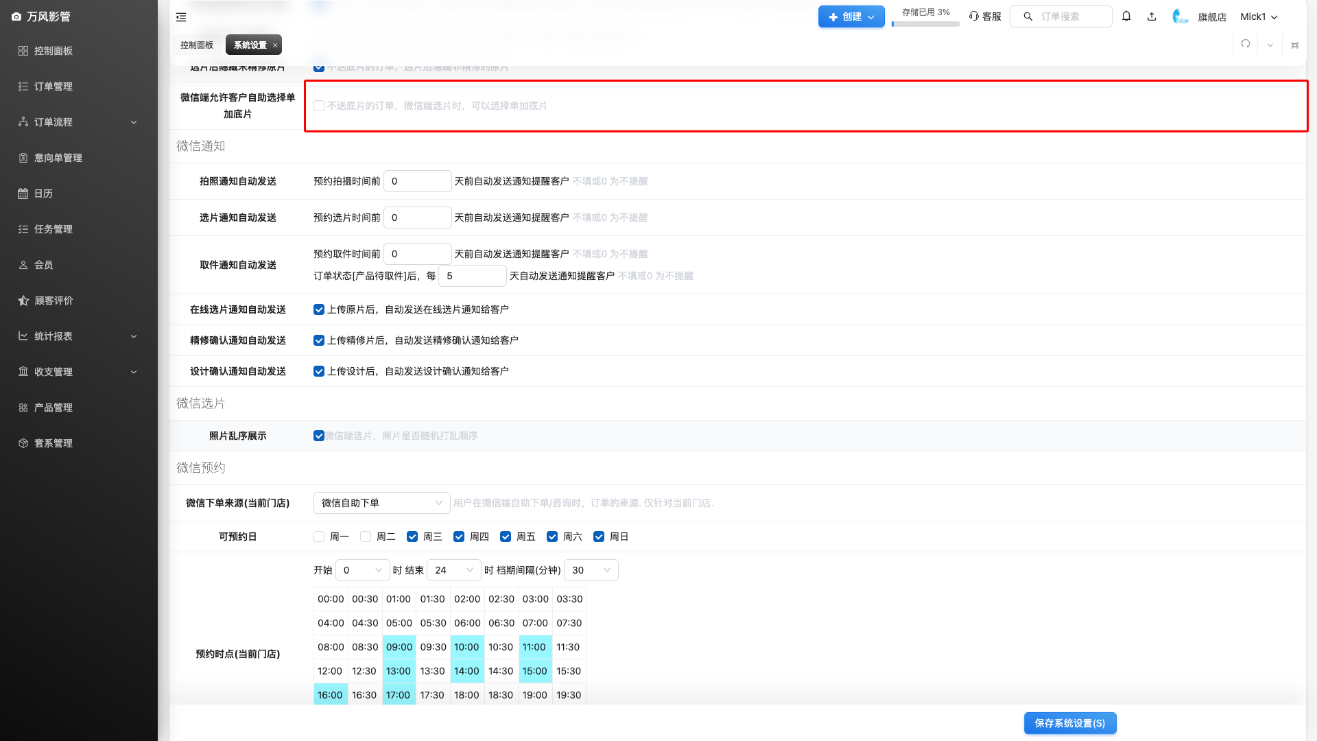The image size is (1317, 741).
Task: Select the 12:30 time slot
Action: coord(365,671)
